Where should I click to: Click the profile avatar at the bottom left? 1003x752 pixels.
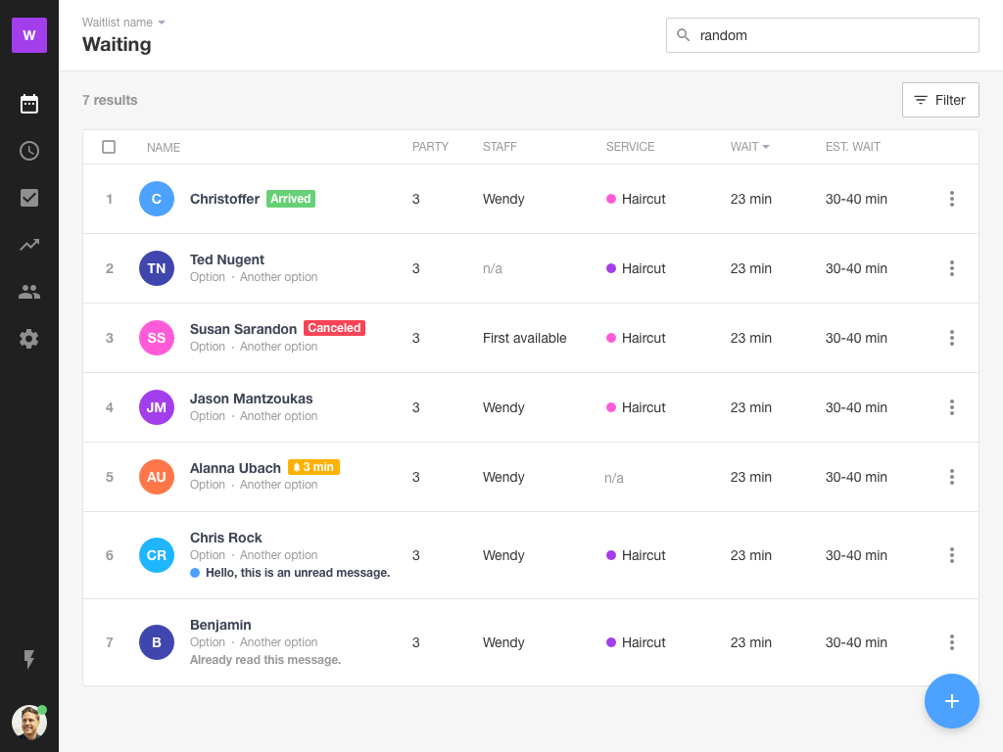28,723
